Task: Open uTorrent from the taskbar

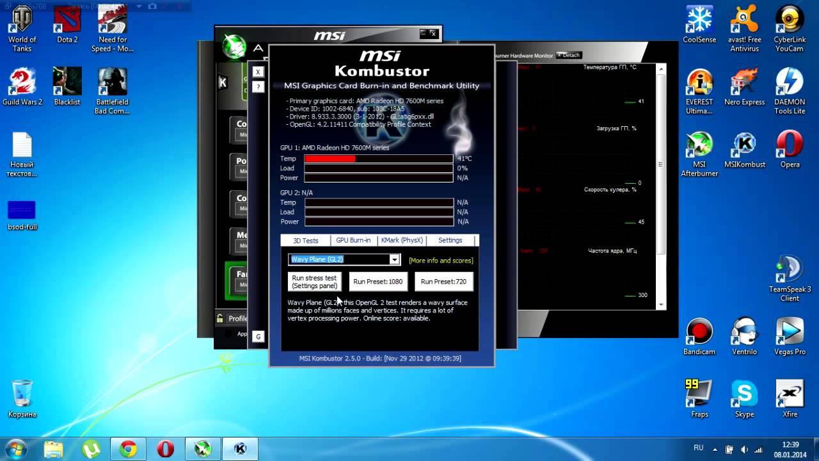Action: [x=90, y=449]
